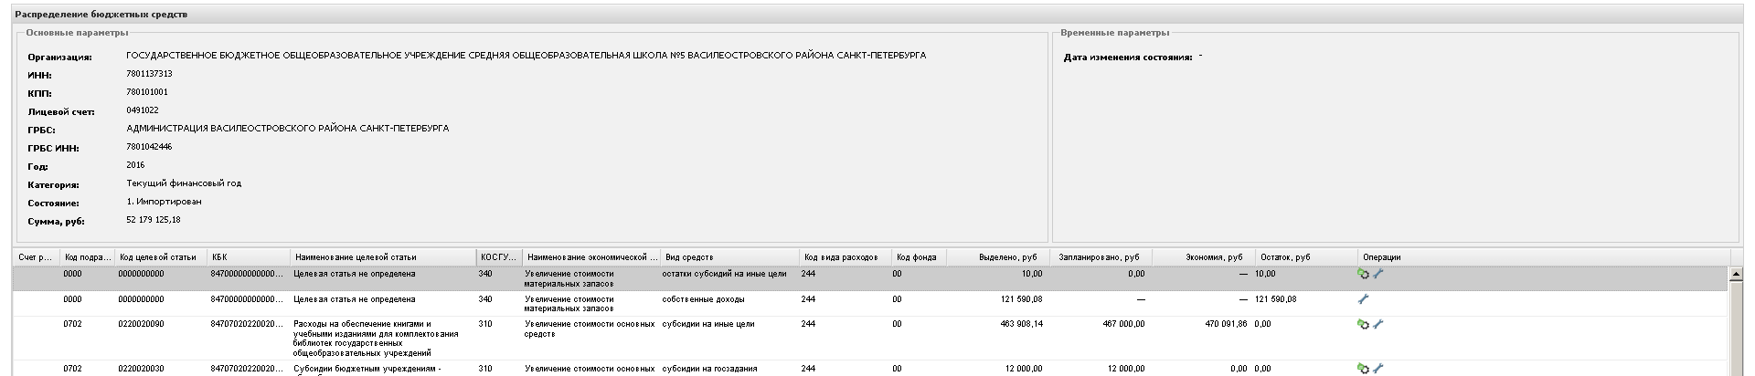Sort by the Выделено, руб column header

pyautogui.click(x=998, y=257)
